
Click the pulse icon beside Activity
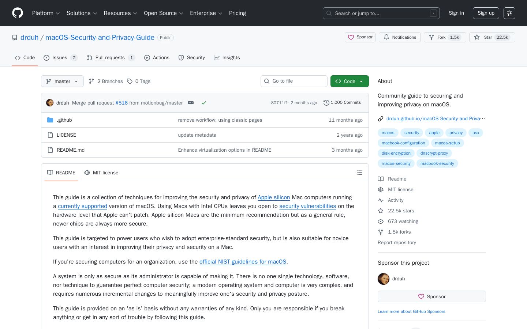pyautogui.click(x=381, y=200)
